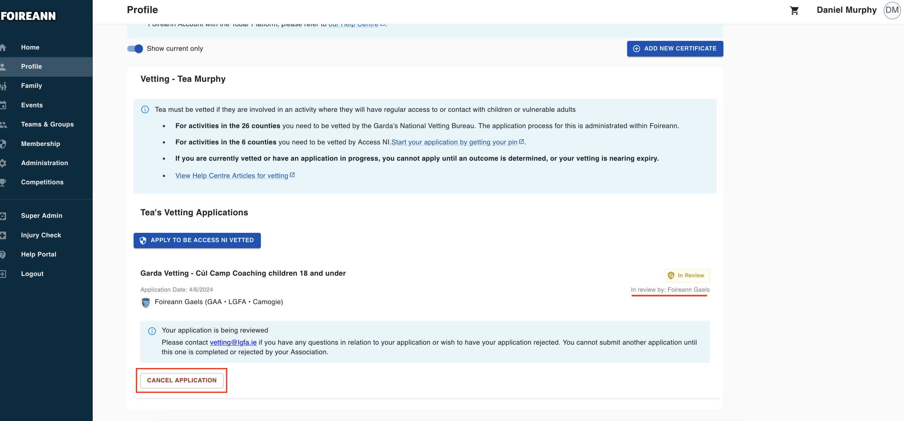Go to Teams & Groups

[47, 124]
